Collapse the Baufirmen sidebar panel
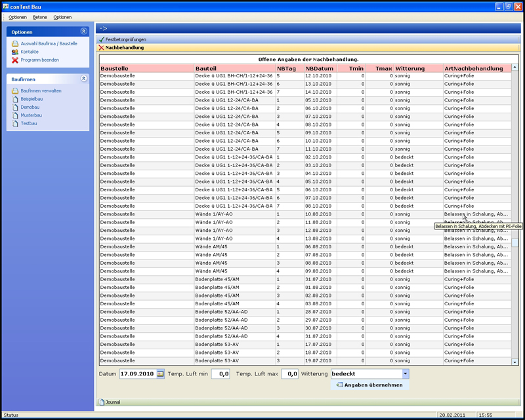The height and width of the screenshot is (420, 525). pos(84,79)
